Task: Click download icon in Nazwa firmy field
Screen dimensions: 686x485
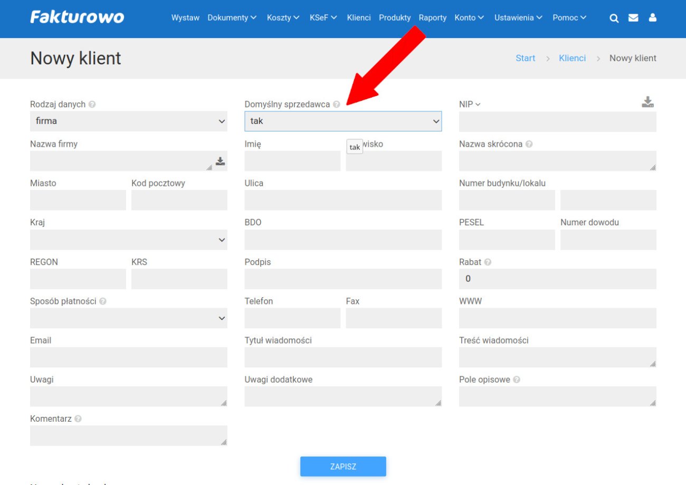Action: (220, 161)
